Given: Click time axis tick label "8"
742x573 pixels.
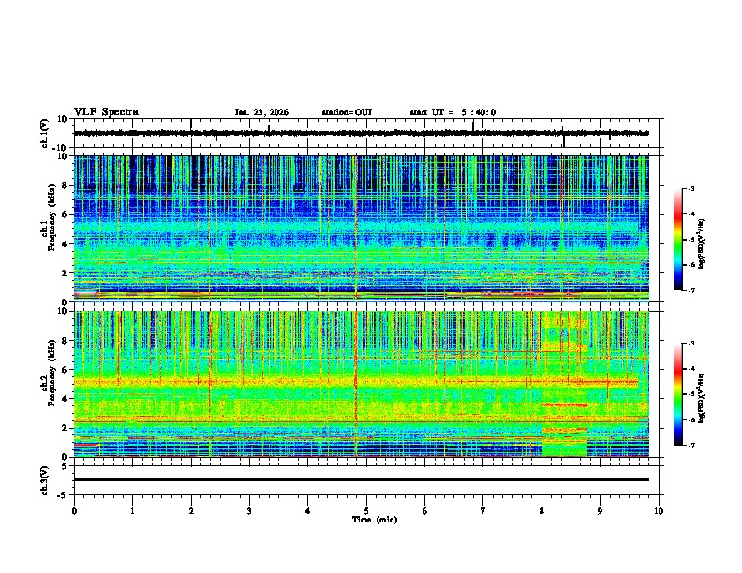Looking at the screenshot, I should click(542, 511).
